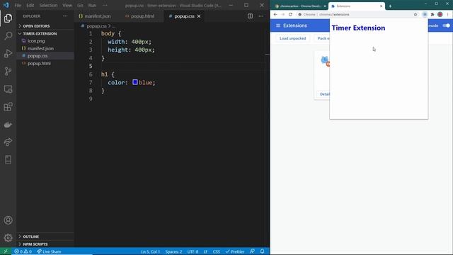Open the File menu
453x255 pixels.
tap(18, 5)
